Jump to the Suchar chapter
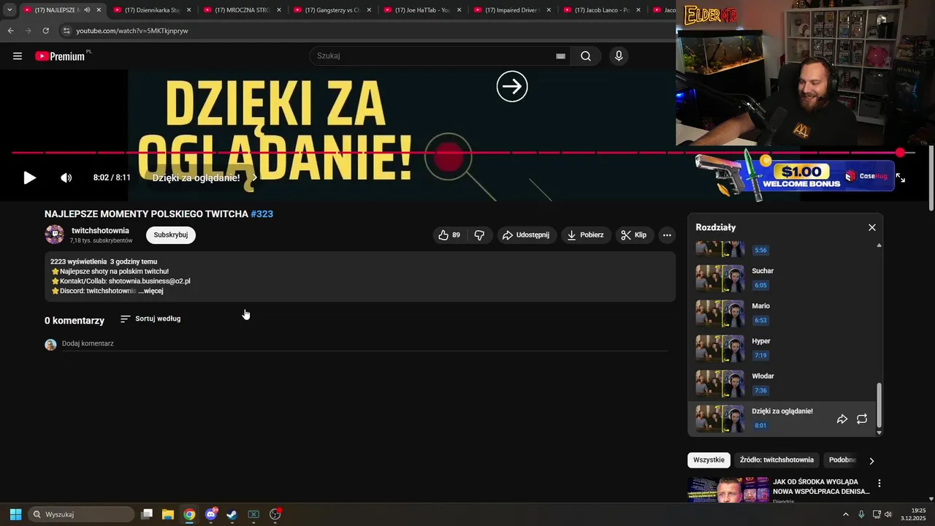This screenshot has height=526, width=935. tap(782, 278)
